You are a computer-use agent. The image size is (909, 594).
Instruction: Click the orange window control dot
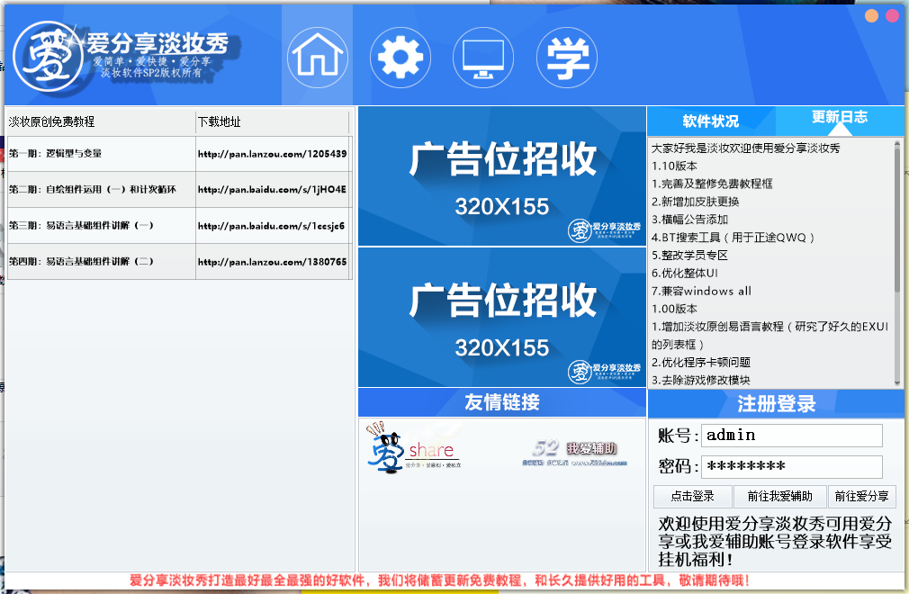[x=871, y=15]
